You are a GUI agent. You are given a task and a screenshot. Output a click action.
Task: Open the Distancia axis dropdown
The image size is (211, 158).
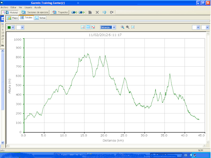(114, 27)
